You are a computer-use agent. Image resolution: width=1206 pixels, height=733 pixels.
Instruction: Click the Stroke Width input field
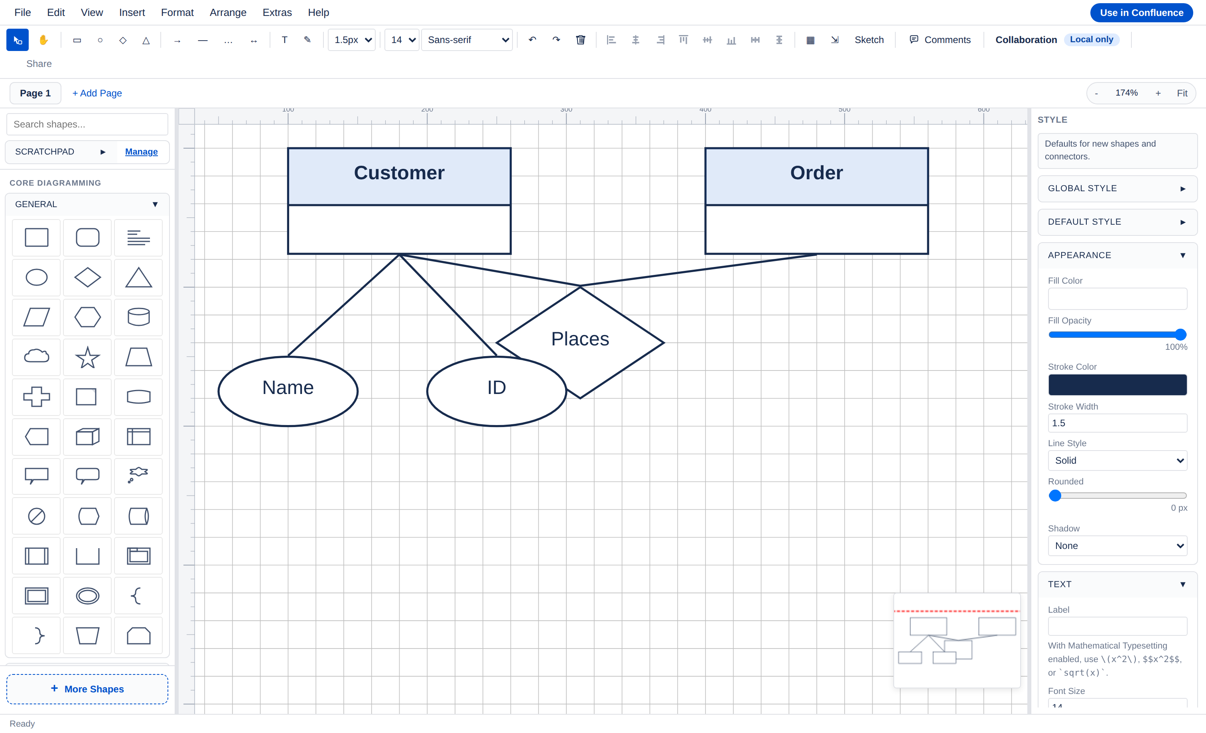coord(1117,423)
